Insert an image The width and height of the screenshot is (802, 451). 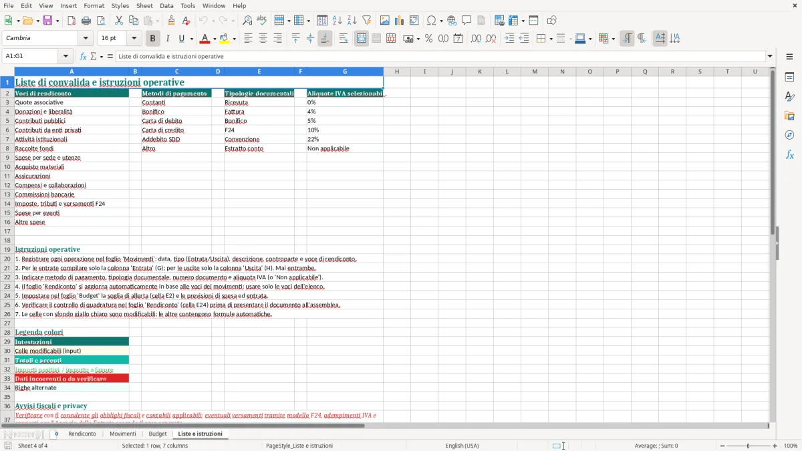pos(385,21)
